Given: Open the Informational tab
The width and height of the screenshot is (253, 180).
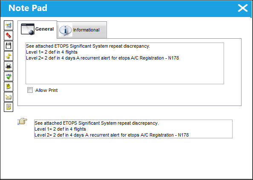Looking at the screenshot, I should coord(82,30).
